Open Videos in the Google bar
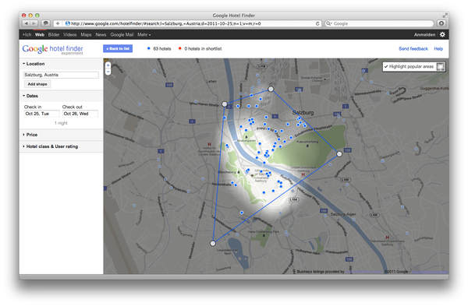Screen dimensions: 468x306 point(70,34)
